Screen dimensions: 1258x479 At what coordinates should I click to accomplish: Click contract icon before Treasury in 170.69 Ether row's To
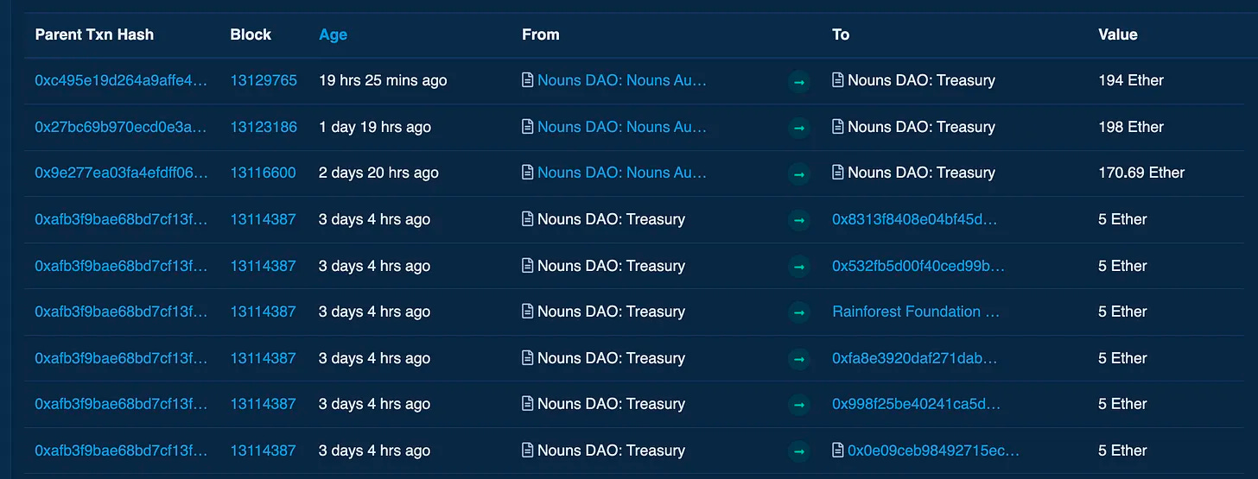(x=838, y=173)
